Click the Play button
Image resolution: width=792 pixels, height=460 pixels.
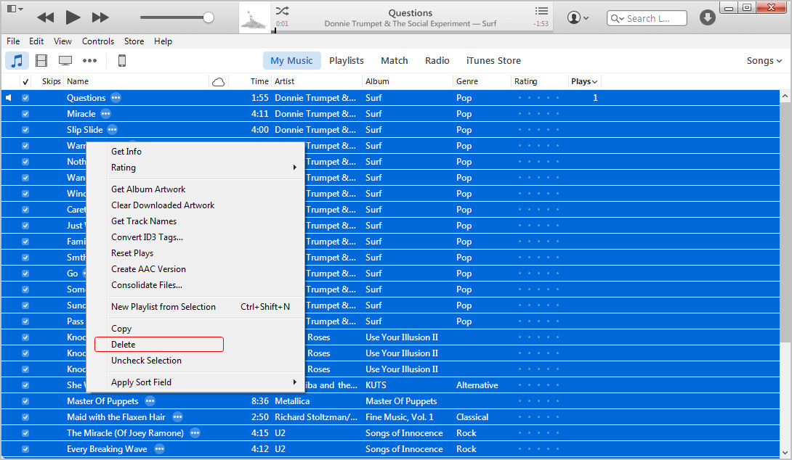[x=73, y=17]
